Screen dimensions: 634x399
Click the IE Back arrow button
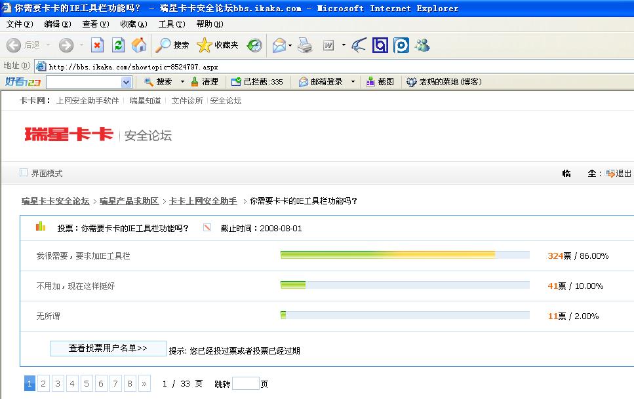13,45
